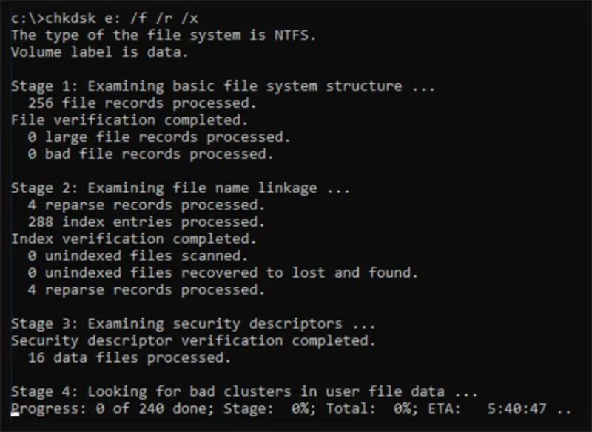This screenshot has height=432, width=592.
Task: Click the Stage 2 file name linkage heading
Action: (x=181, y=188)
